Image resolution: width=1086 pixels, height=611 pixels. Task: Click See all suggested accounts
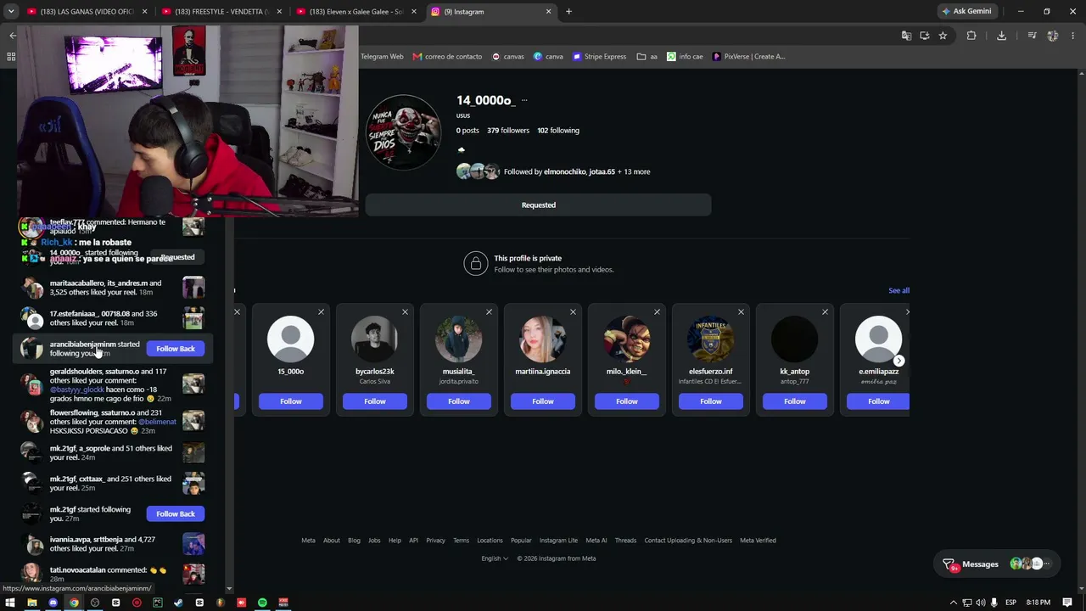(898, 290)
